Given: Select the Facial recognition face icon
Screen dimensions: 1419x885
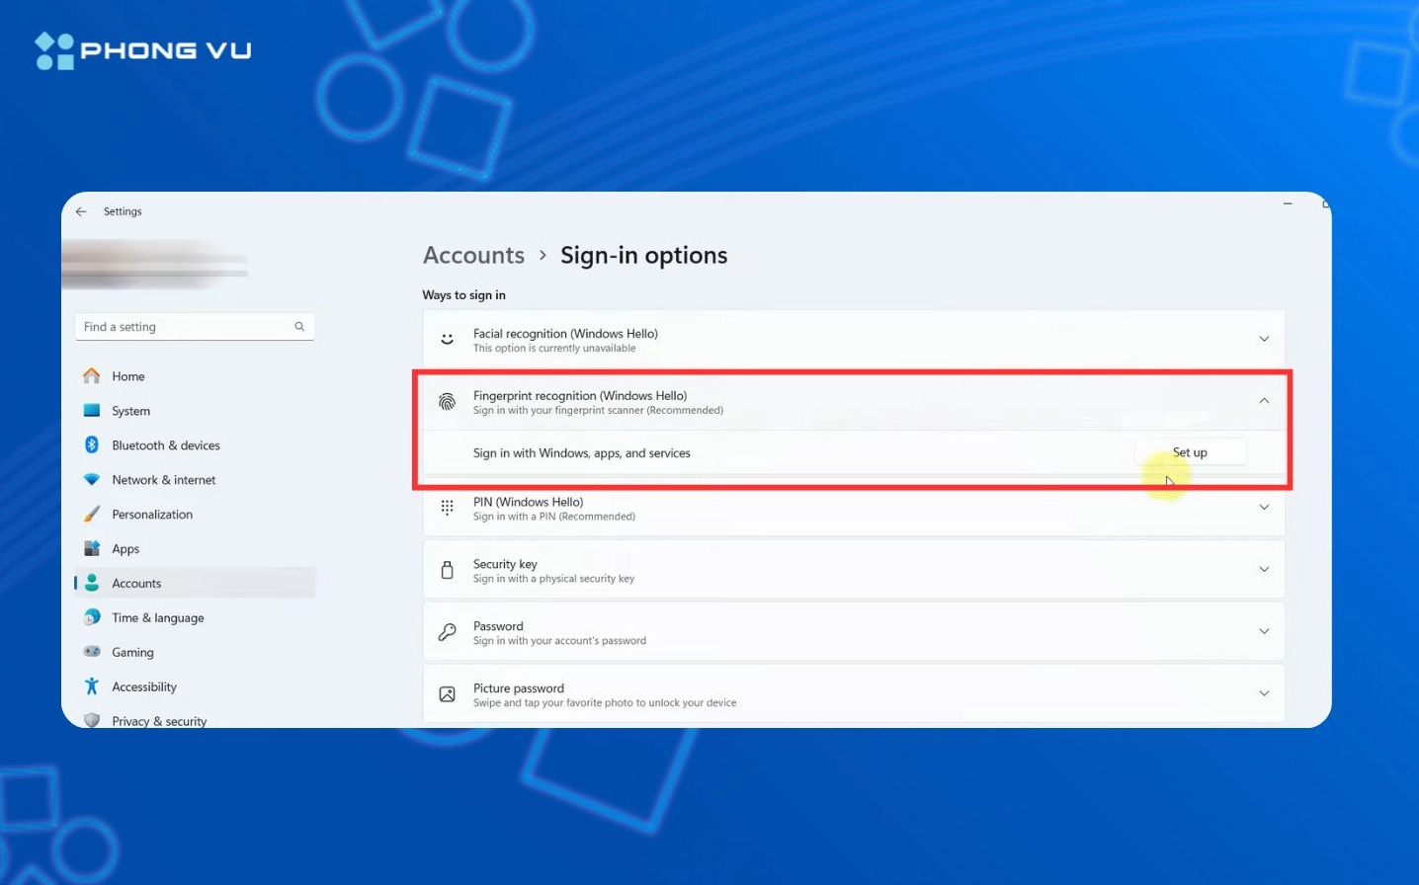Looking at the screenshot, I should 447,339.
